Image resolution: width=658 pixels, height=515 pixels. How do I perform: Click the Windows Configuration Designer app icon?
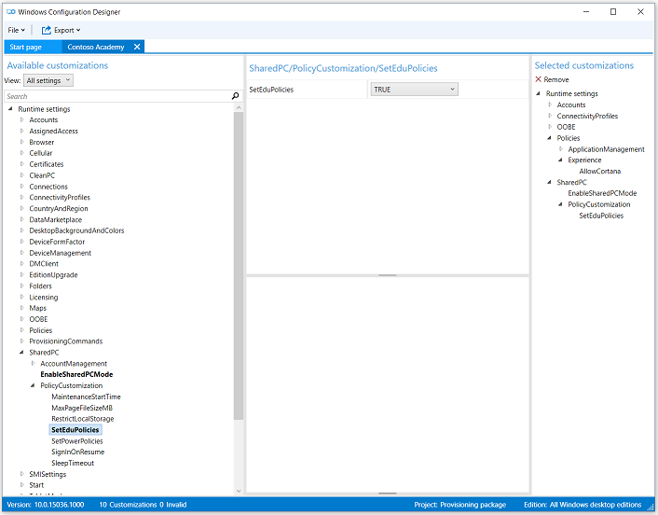pyautogui.click(x=11, y=12)
